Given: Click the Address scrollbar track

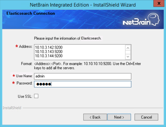Looking at the screenshot, I should coord(128,52).
